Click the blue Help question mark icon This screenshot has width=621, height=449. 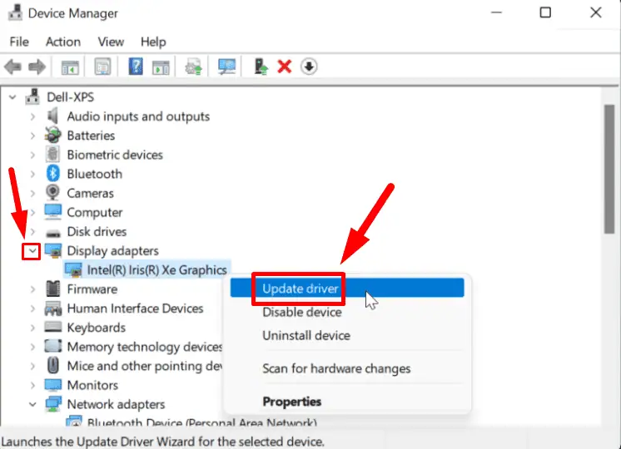pyautogui.click(x=136, y=66)
